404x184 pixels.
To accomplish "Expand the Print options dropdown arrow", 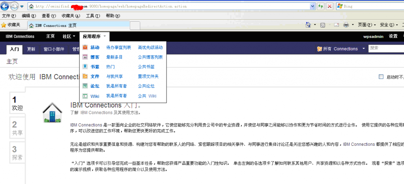I will (352, 25).
